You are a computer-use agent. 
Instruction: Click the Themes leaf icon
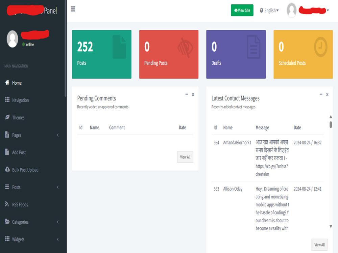[x=7, y=117]
